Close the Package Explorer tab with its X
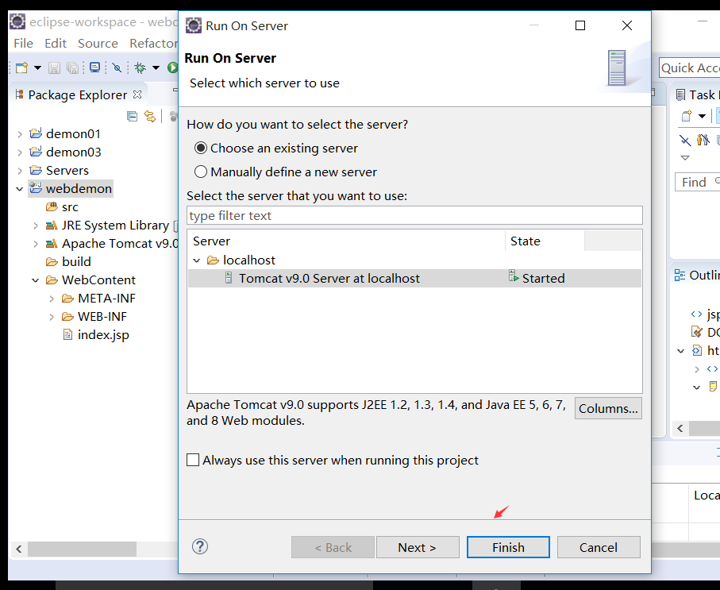Screen dimensions: 720x590 pyautogui.click(x=137, y=94)
